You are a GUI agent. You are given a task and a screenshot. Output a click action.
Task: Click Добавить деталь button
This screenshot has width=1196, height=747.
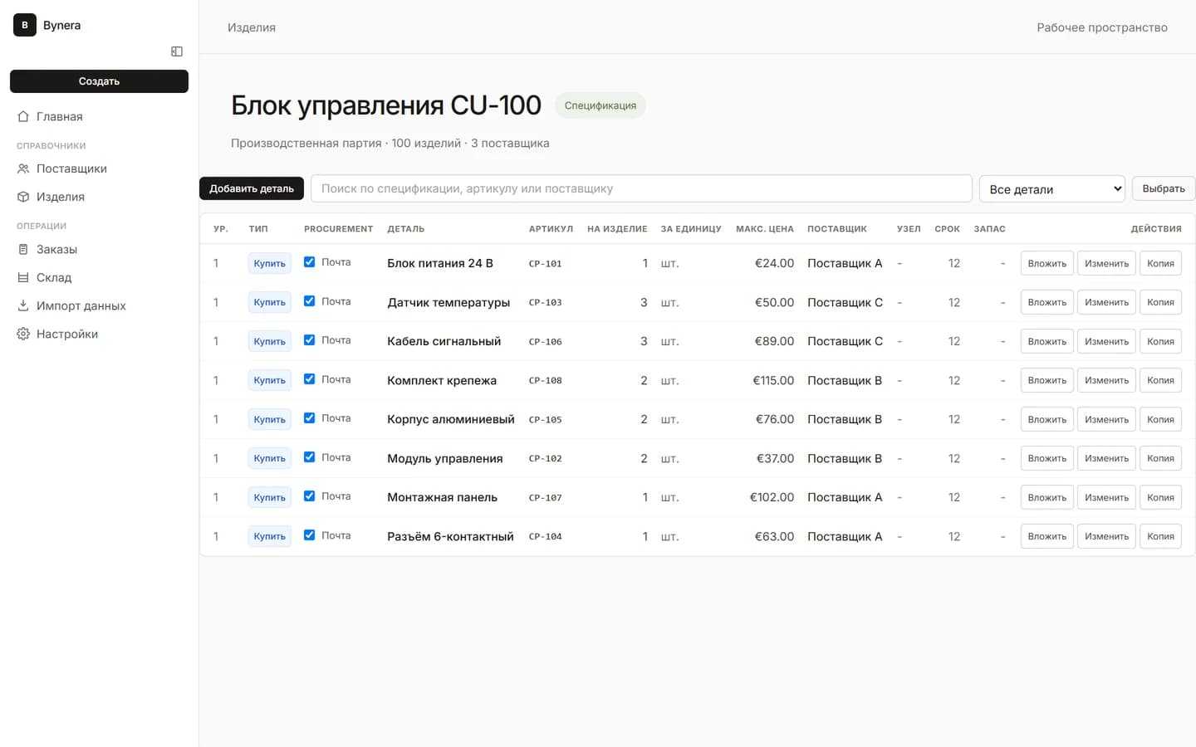252,188
